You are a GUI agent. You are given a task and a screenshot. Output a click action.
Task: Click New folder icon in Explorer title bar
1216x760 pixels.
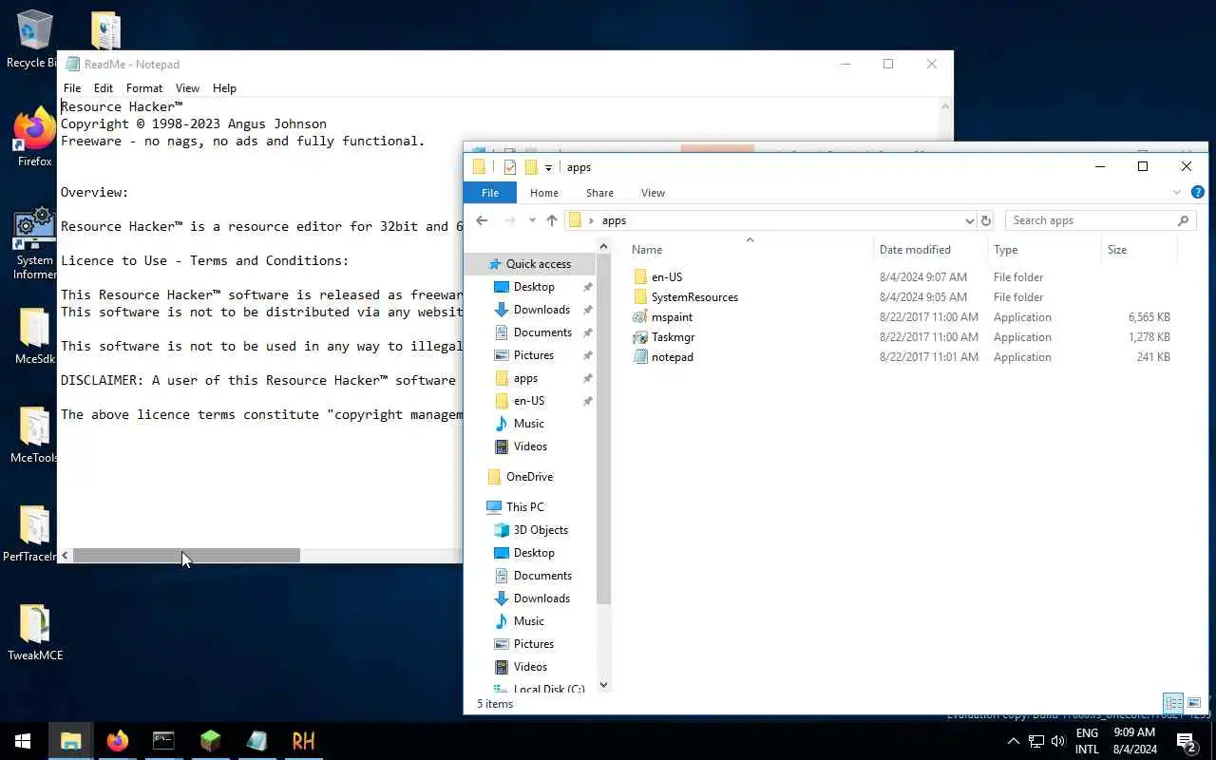tap(531, 167)
